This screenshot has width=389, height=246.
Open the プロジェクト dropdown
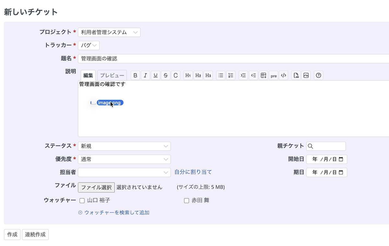click(x=109, y=32)
